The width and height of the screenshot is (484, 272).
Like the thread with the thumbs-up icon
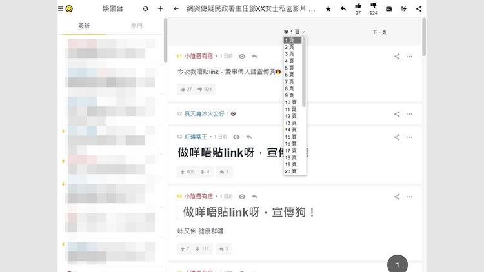point(358,6)
